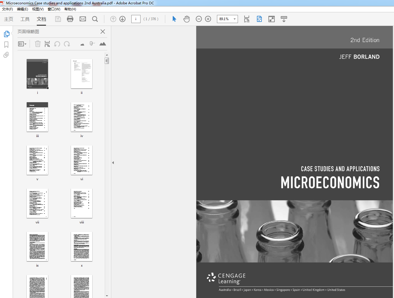Select page thumbnail x
The image size is (394, 298).
[x=82, y=246]
